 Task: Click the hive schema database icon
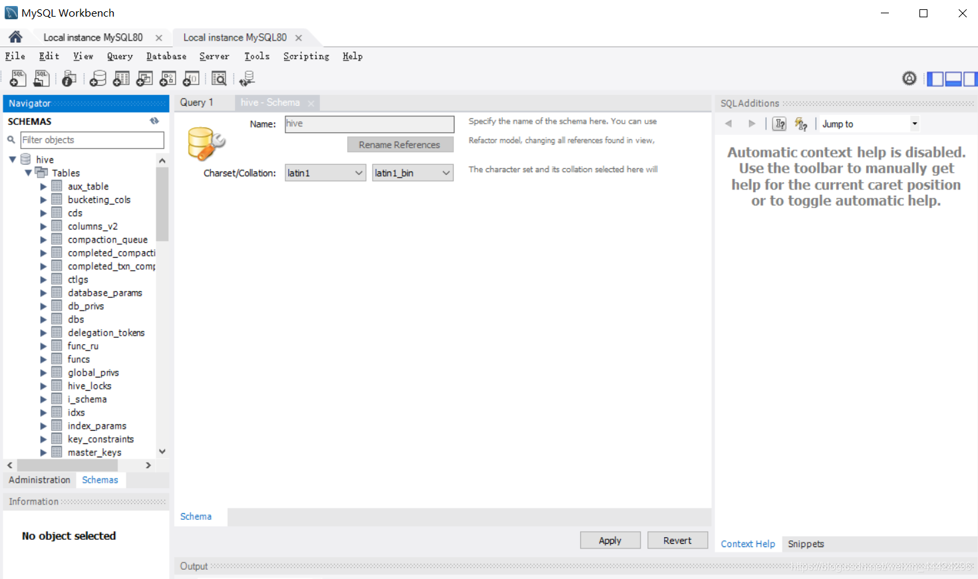coord(26,159)
